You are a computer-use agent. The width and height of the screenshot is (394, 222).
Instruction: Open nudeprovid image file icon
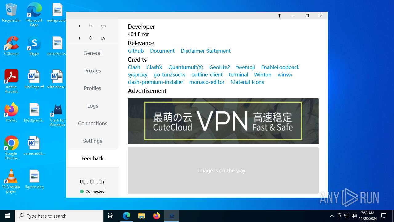[x=57, y=13]
